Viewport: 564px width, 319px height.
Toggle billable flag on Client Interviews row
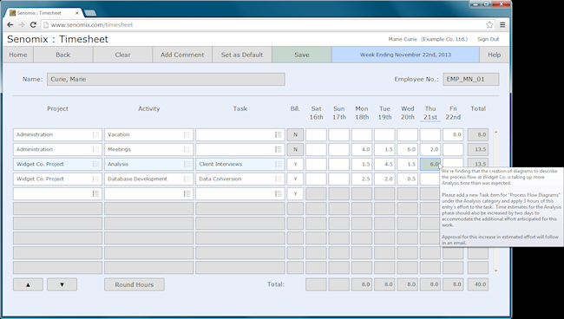(295, 164)
